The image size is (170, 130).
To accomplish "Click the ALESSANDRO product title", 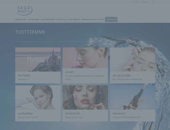I will pos(25,114).
